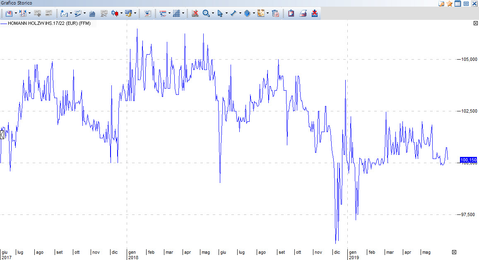Open the dropdown arrow beside zoom tool
Screen dimensions: 479x260
(x=213, y=13)
